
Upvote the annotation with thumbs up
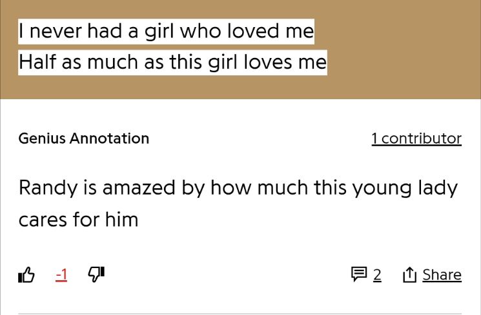pos(26,274)
